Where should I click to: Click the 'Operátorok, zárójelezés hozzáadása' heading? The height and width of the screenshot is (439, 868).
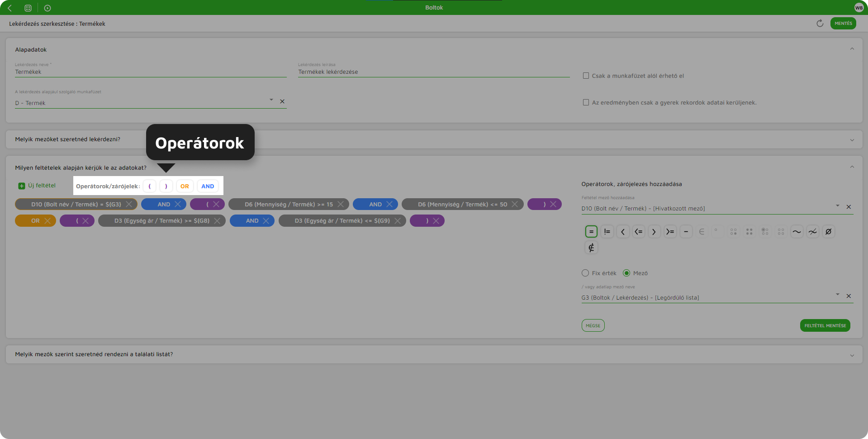[x=631, y=184]
